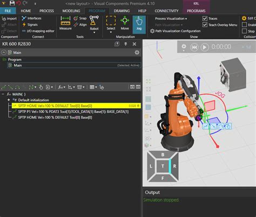Open the I/O mapping editor
The image size is (256, 217).
38,31
